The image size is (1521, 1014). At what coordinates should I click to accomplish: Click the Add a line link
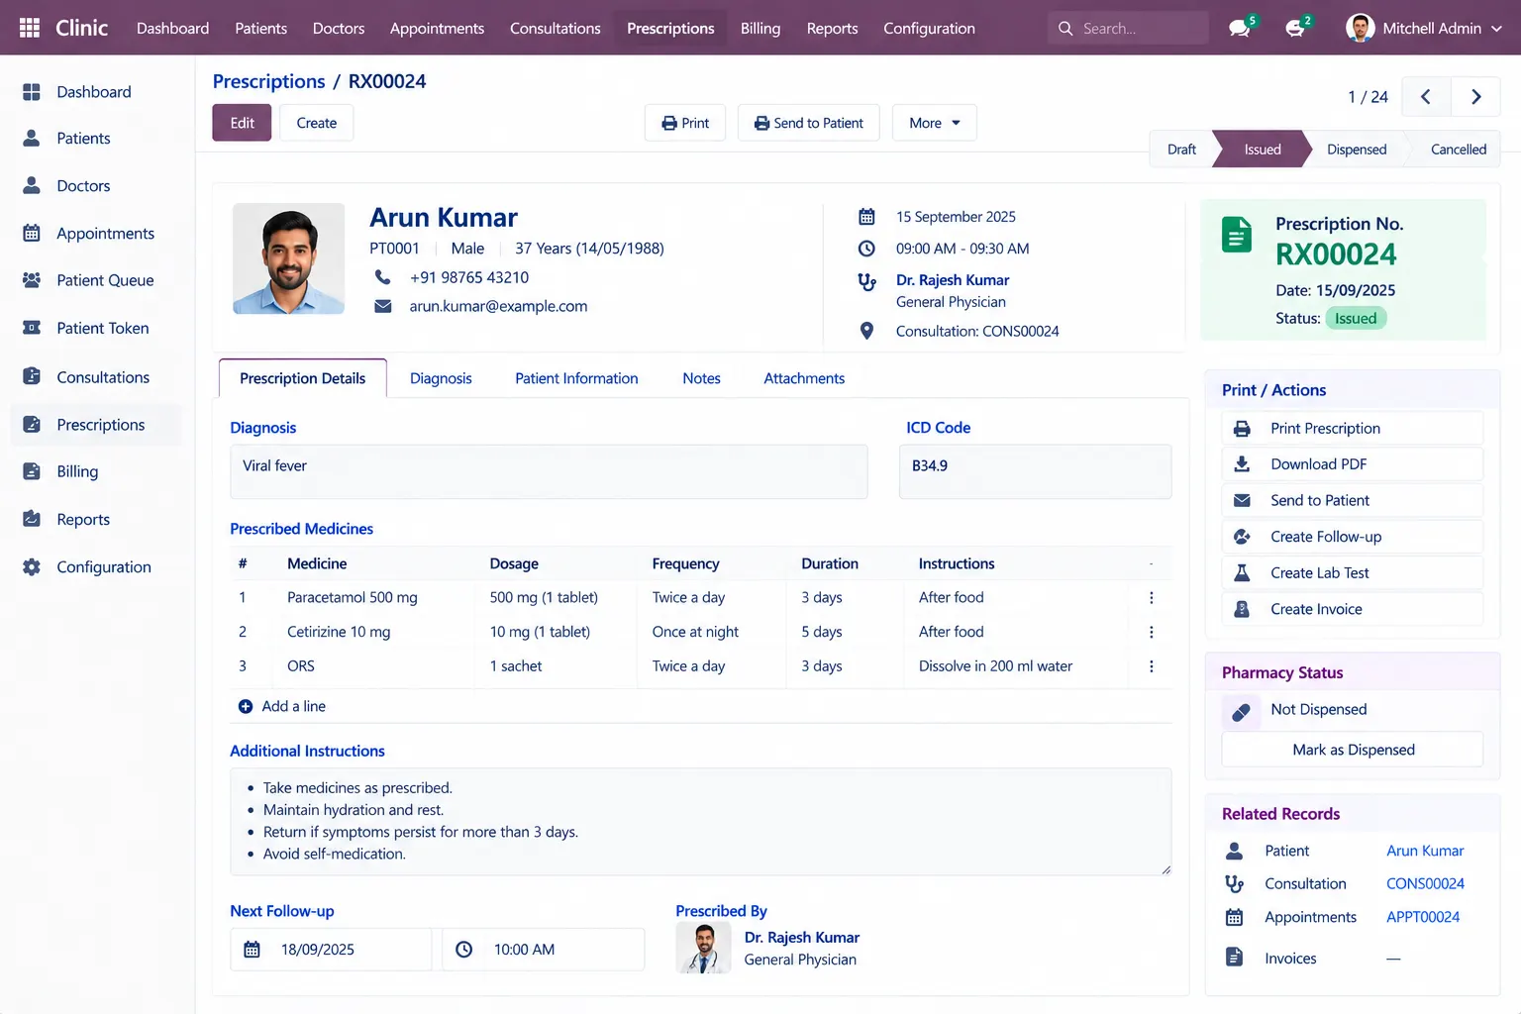tap(282, 706)
